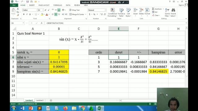
Task: Click the Insert cells icon
Action: point(136,10)
